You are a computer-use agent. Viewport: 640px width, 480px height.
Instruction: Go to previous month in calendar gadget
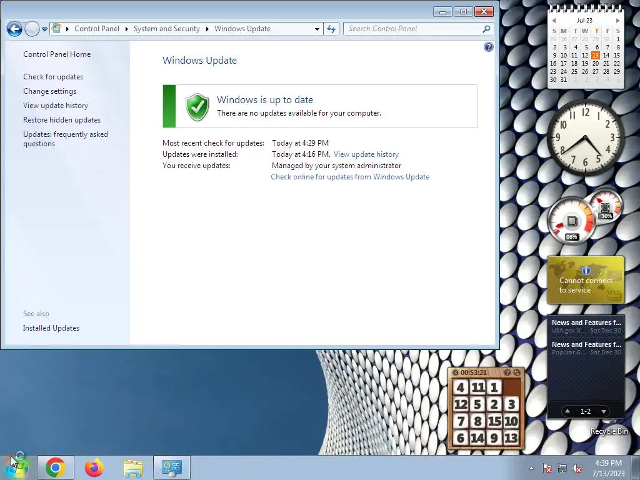tap(554, 21)
